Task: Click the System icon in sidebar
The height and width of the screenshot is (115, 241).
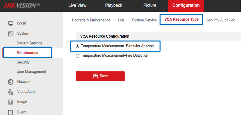Action: tap(11, 34)
